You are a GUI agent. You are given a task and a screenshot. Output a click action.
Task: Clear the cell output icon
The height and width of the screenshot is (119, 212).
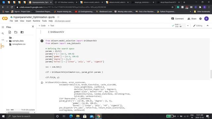point(42,83)
